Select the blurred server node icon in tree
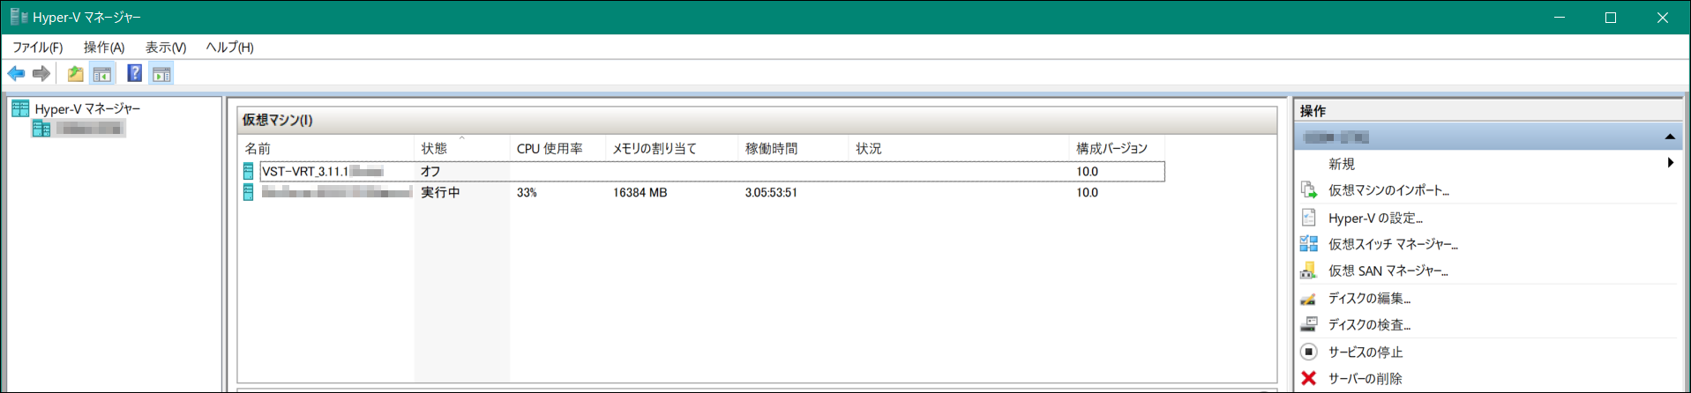The image size is (1691, 393). [41, 129]
